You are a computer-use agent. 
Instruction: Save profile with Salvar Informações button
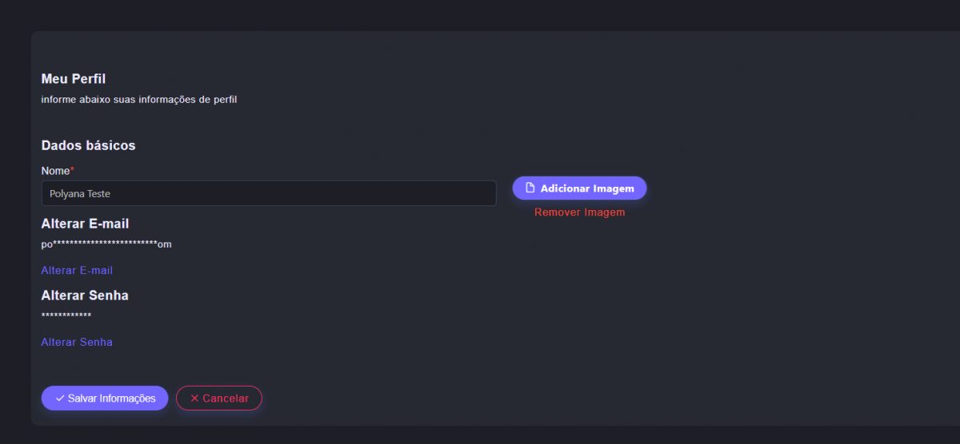105,398
